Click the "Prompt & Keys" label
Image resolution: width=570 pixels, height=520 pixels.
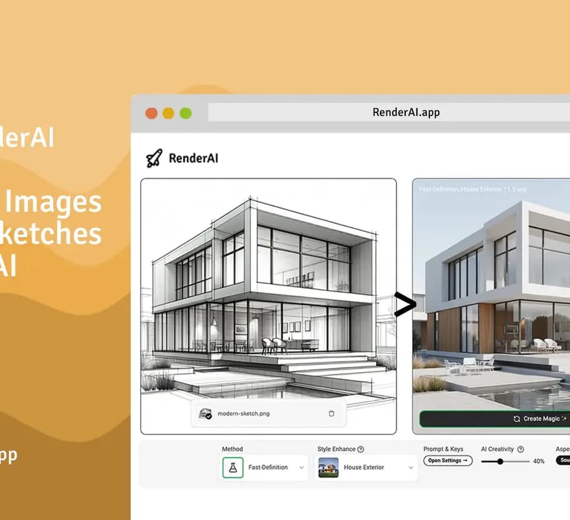pyautogui.click(x=443, y=449)
